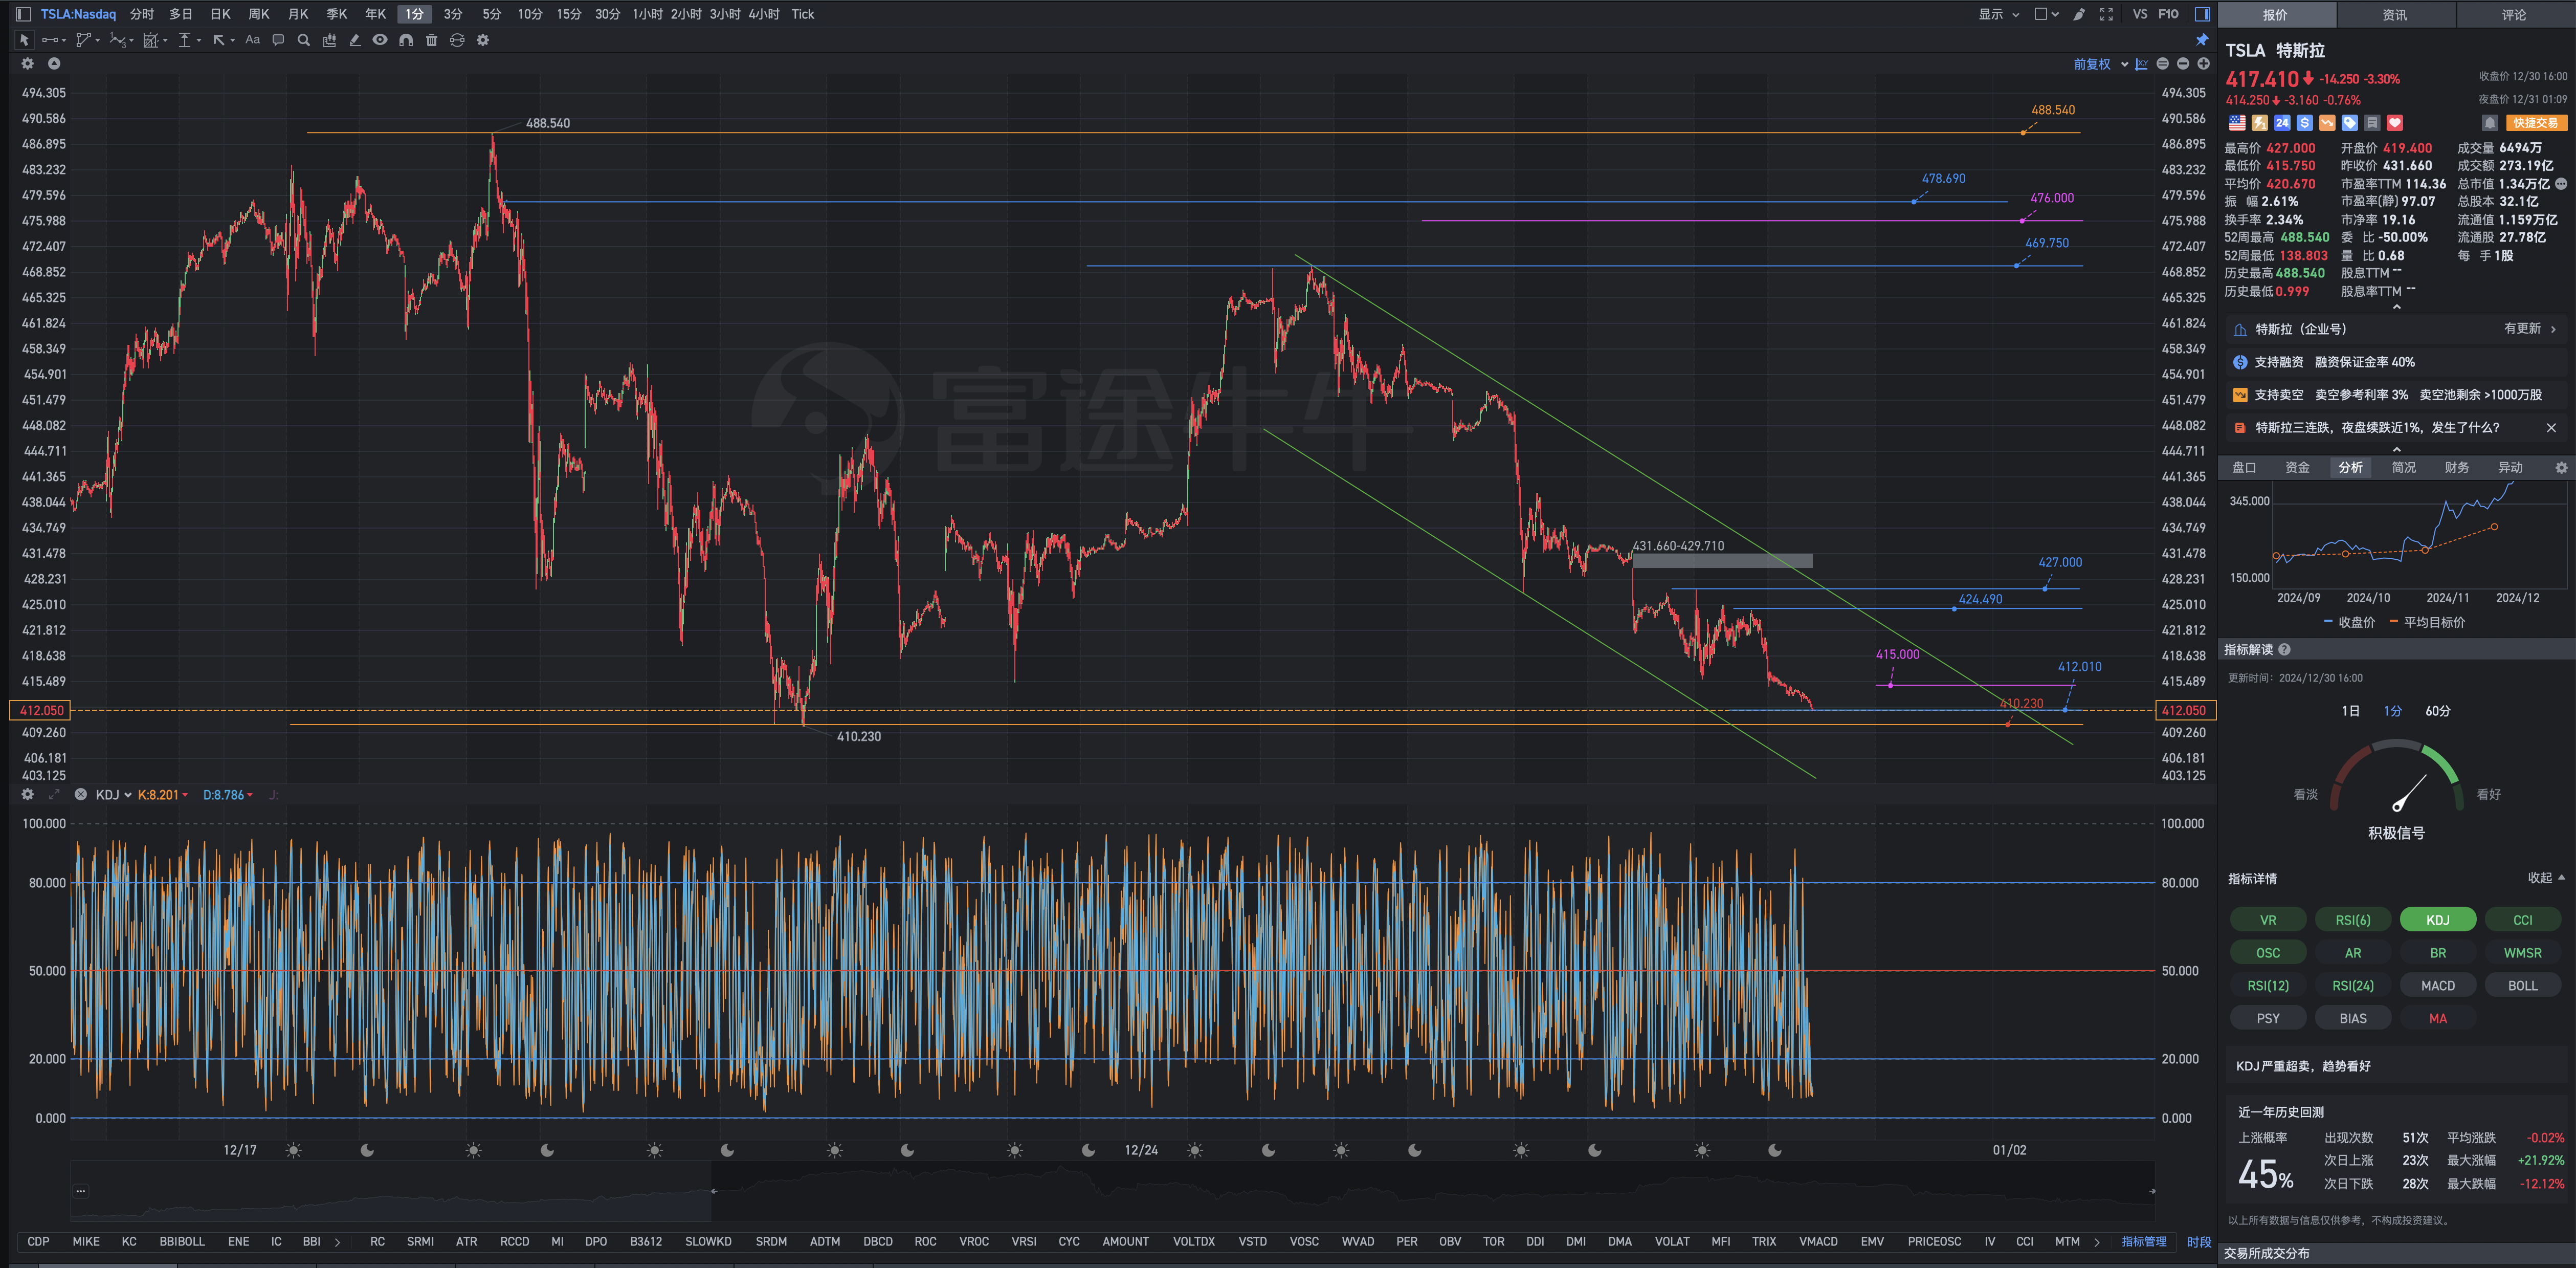Toggle the right quote panel icon

2202,14
